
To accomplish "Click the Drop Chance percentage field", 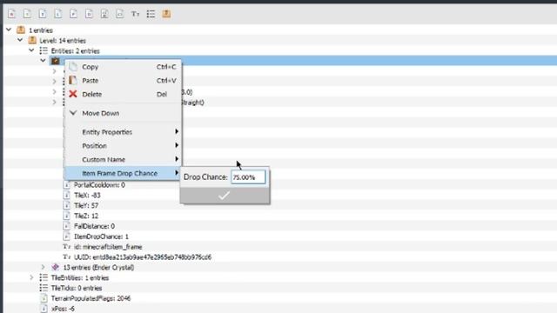I will point(248,176).
